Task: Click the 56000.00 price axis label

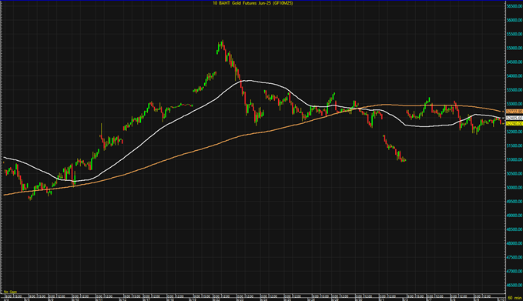Action: 515,20
